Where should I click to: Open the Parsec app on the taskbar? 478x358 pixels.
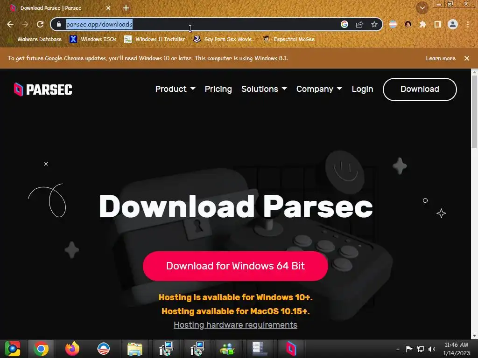291,349
